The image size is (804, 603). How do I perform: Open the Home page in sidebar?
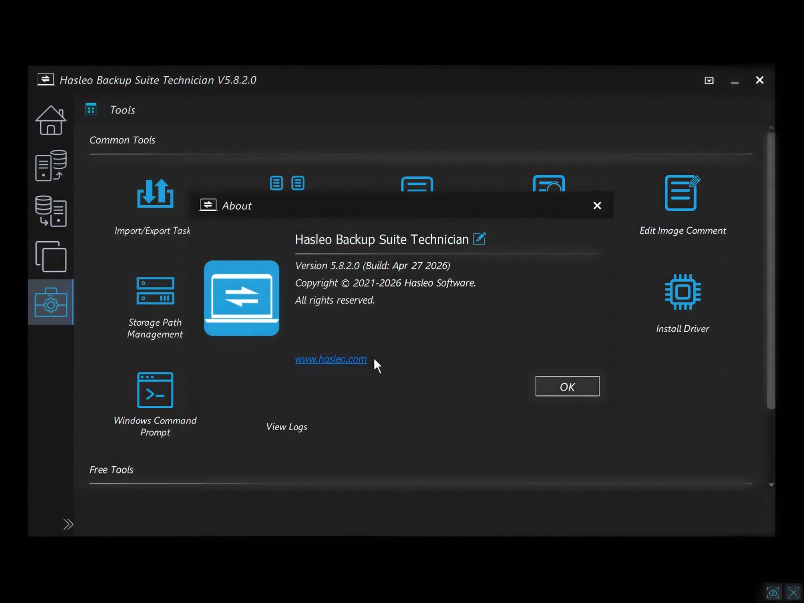click(x=51, y=120)
